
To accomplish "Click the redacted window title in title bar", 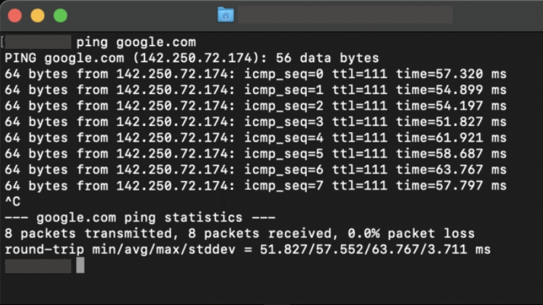I will click(345, 15).
